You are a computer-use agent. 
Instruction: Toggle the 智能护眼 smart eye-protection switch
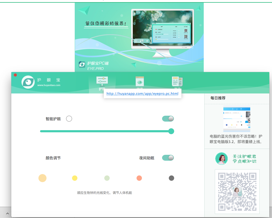pyautogui.click(x=167, y=118)
